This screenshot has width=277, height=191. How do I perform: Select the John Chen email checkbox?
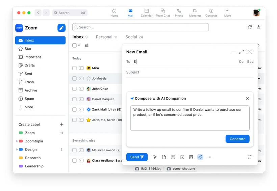(74, 89)
